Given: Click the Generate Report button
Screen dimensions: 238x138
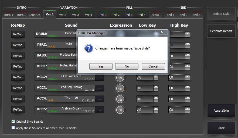Looking at the screenshot, I should click(221, 31).
